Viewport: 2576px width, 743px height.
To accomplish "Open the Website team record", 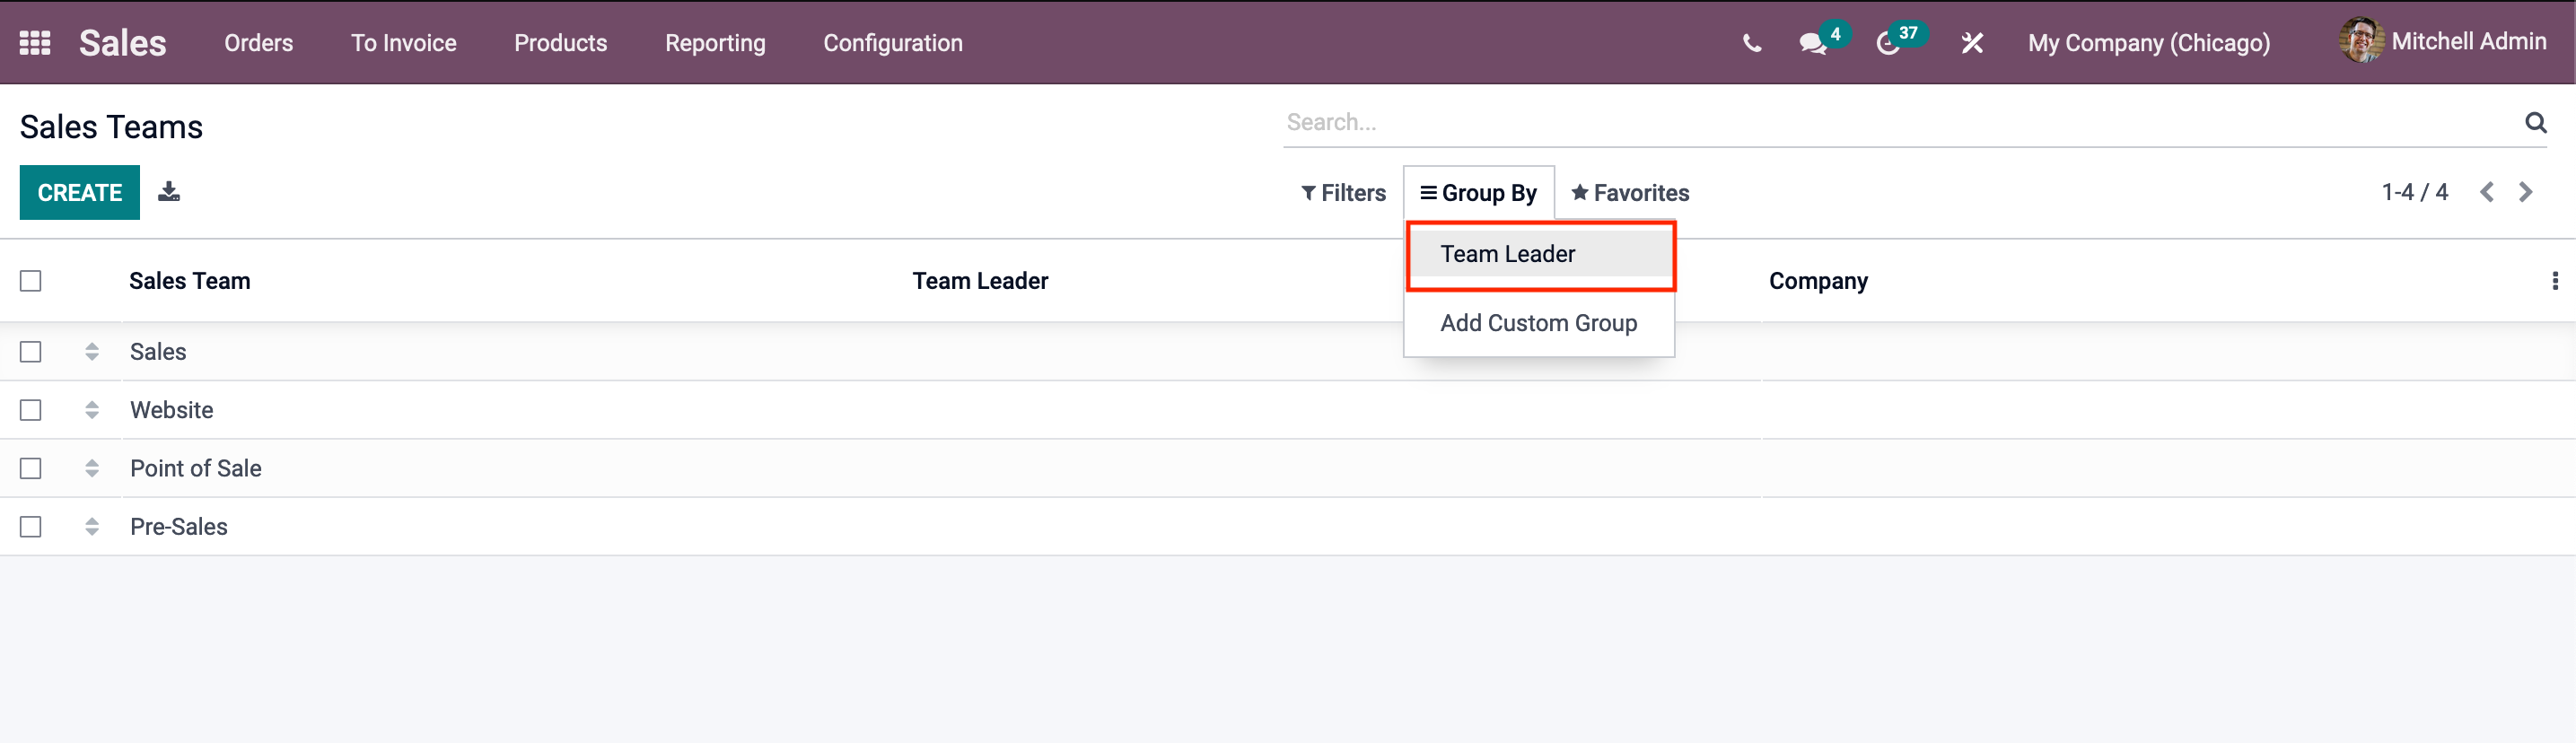I will coord(172,410).
